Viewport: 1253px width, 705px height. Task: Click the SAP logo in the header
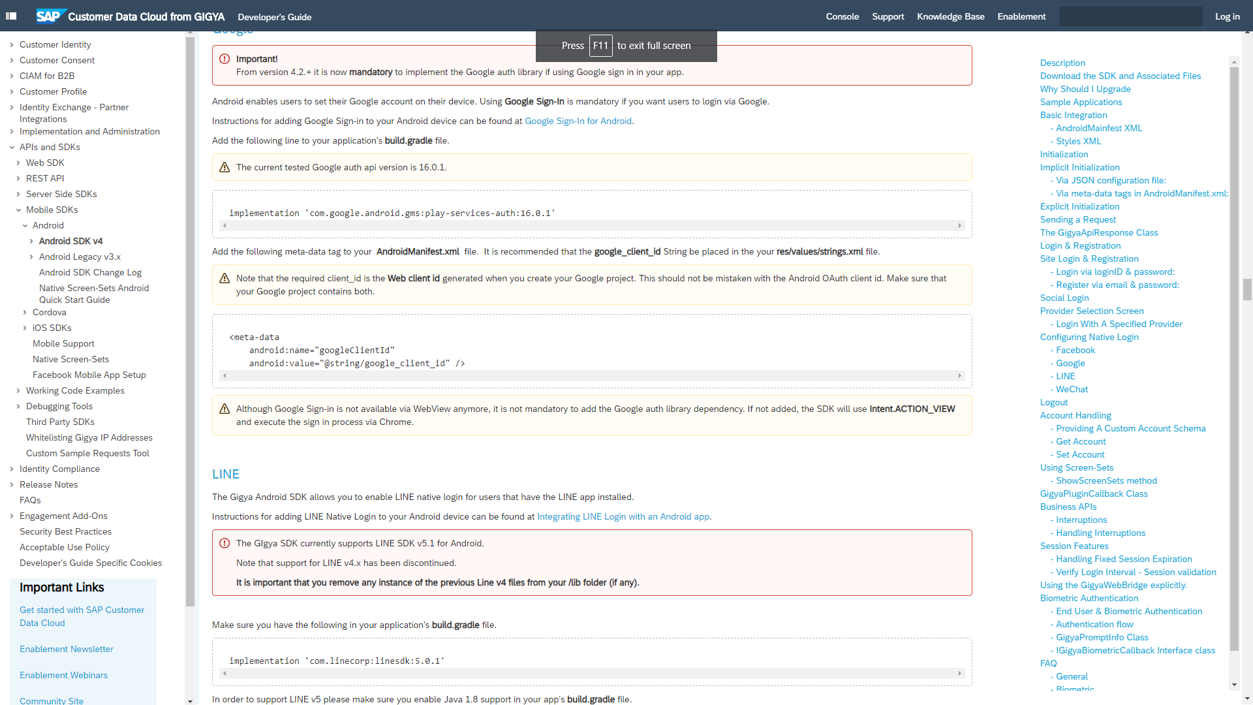click(52, 16)
